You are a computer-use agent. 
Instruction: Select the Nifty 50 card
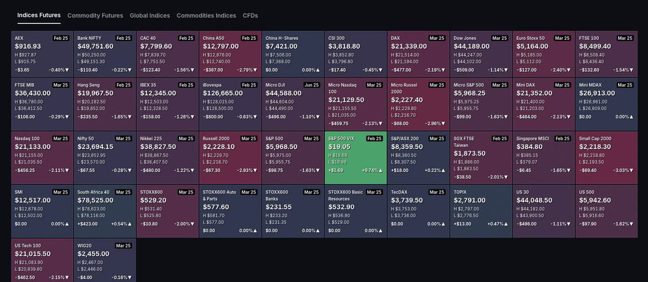pyautogui.click(x=105, y=158)
